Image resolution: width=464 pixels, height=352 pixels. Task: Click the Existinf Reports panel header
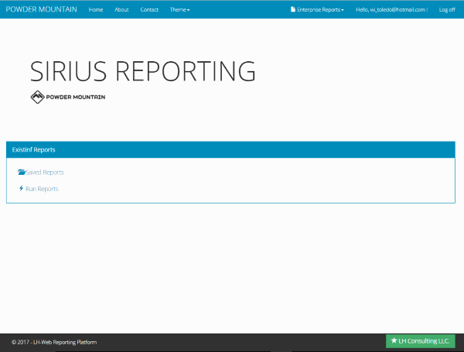pos(230,149)
